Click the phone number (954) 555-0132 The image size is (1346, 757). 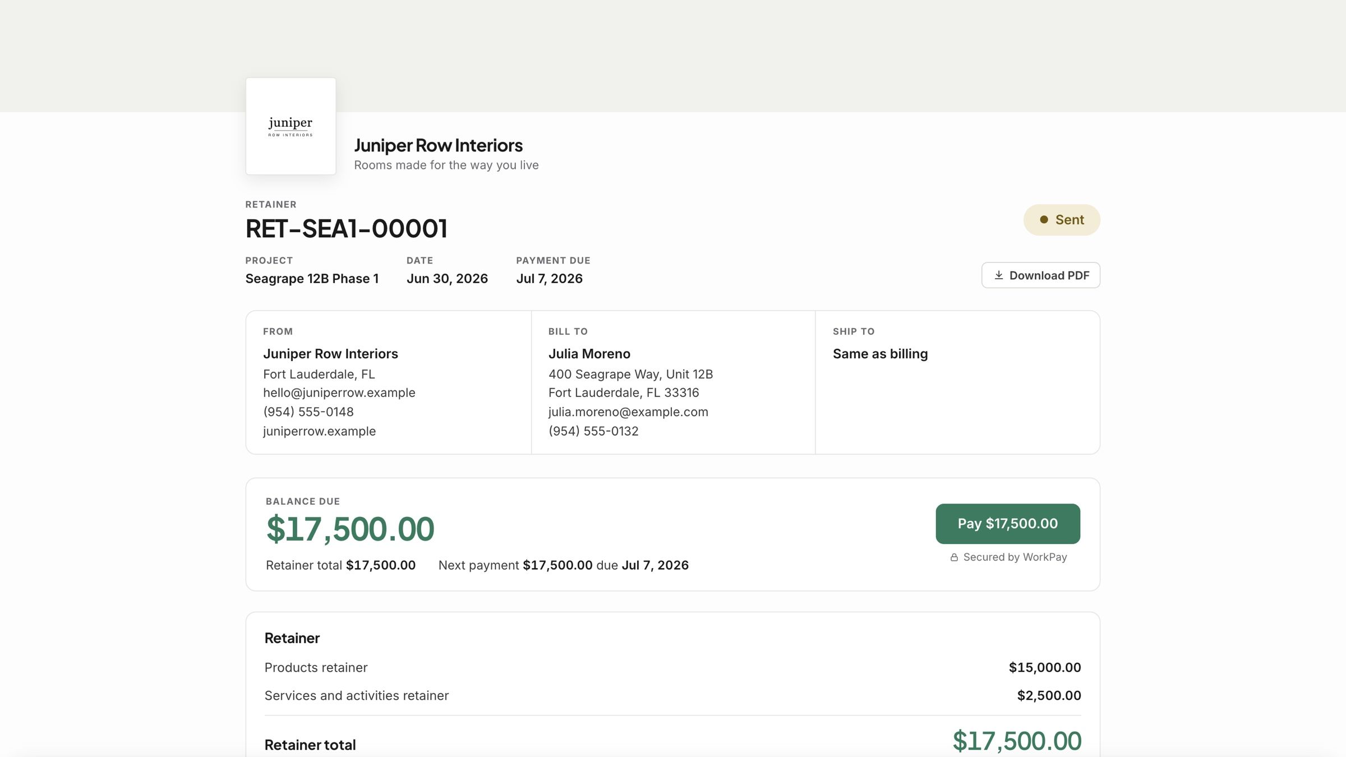pos(593,431)
